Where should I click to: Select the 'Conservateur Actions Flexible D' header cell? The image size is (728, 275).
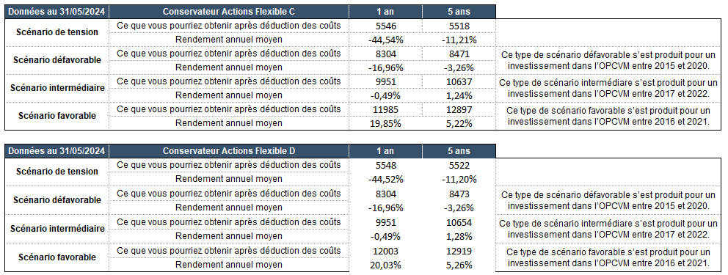tap(229, 151)
